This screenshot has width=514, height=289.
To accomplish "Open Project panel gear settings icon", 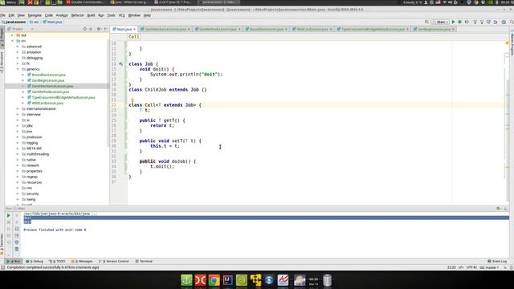I will 98,29.
